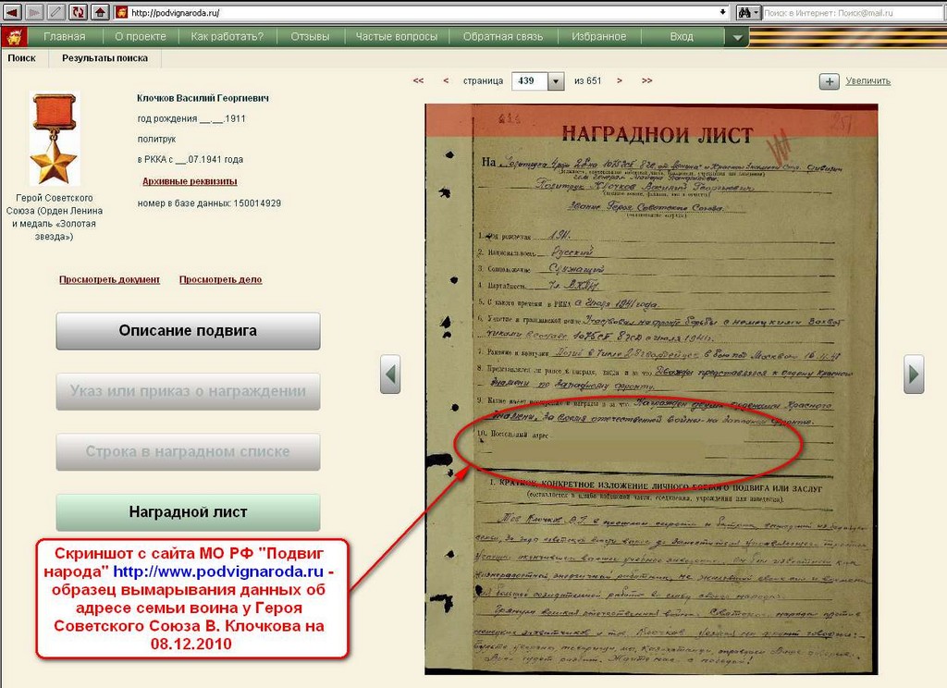This screenshot has width=947, height=688.
Task: Click the Просмотреть документ link
Action: click(x=109, y=279)
